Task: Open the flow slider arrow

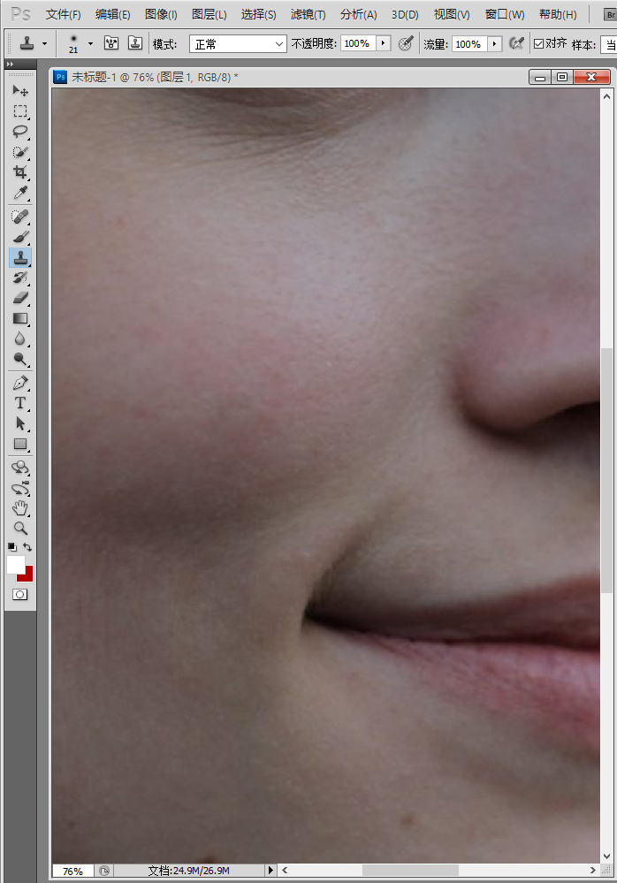Action: 494,44
